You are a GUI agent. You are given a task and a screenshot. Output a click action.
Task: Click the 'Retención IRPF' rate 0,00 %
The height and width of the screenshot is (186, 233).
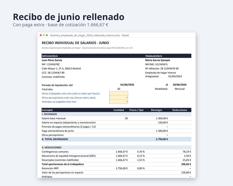click(141, 168)
